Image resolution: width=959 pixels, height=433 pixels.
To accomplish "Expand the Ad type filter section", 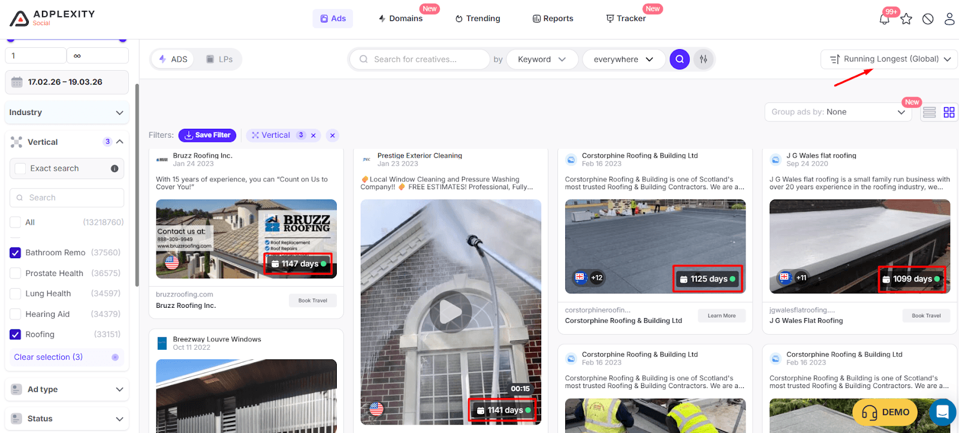I will coord(67,389).
